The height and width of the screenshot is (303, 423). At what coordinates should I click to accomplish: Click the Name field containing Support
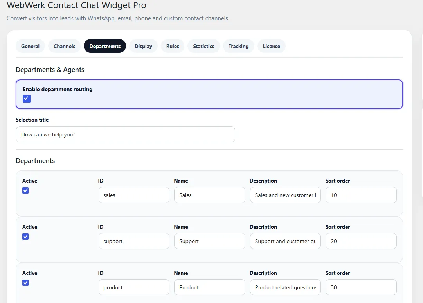coord(210,241)
